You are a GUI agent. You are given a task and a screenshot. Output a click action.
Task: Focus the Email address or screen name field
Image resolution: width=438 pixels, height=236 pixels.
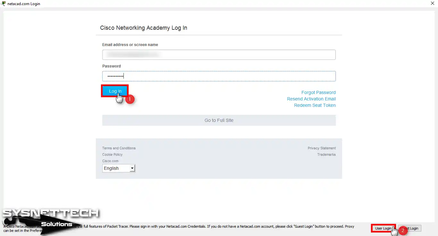[219, 55]
